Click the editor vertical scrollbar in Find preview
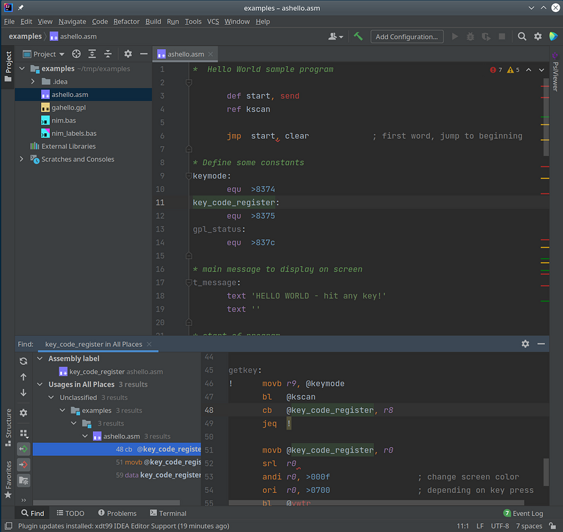 point(546,471)
